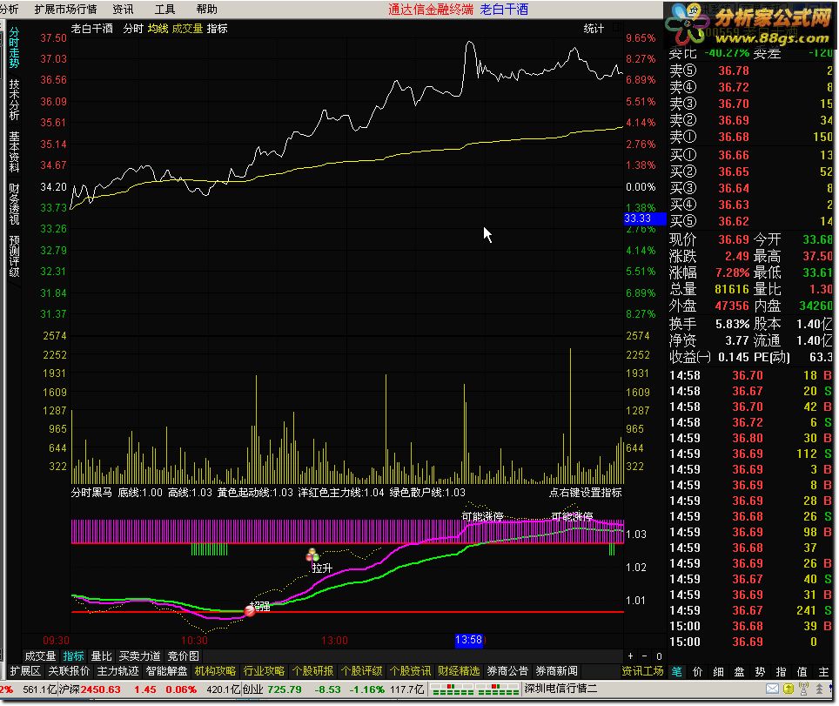Click the plus zoom button below chart
Image resolution: width=839 pixels, height=706 pixels.
point(631,656)
